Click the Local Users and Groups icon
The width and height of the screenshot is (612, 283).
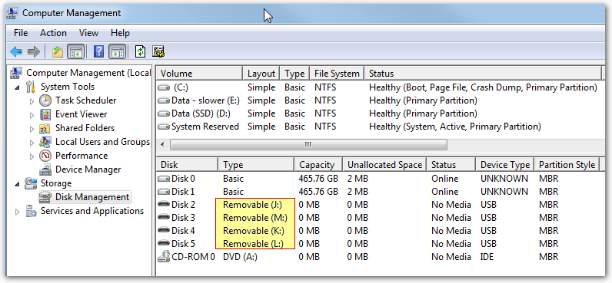pyautogui.click(x=45, y=142)
